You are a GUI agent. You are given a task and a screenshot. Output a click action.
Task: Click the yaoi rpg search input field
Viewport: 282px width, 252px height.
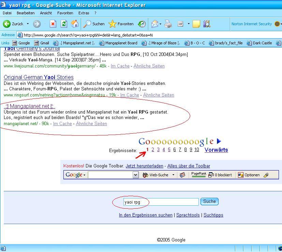[x=161, y=202]
